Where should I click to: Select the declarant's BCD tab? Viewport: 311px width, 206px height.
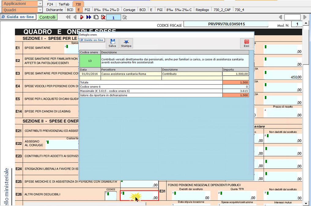coord(70,10)
